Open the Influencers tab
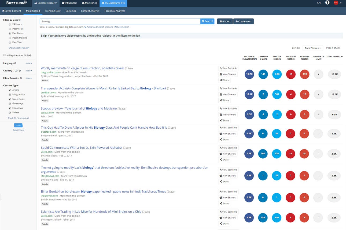Screen dimensions: 346x230 click(x=69, y=3)
